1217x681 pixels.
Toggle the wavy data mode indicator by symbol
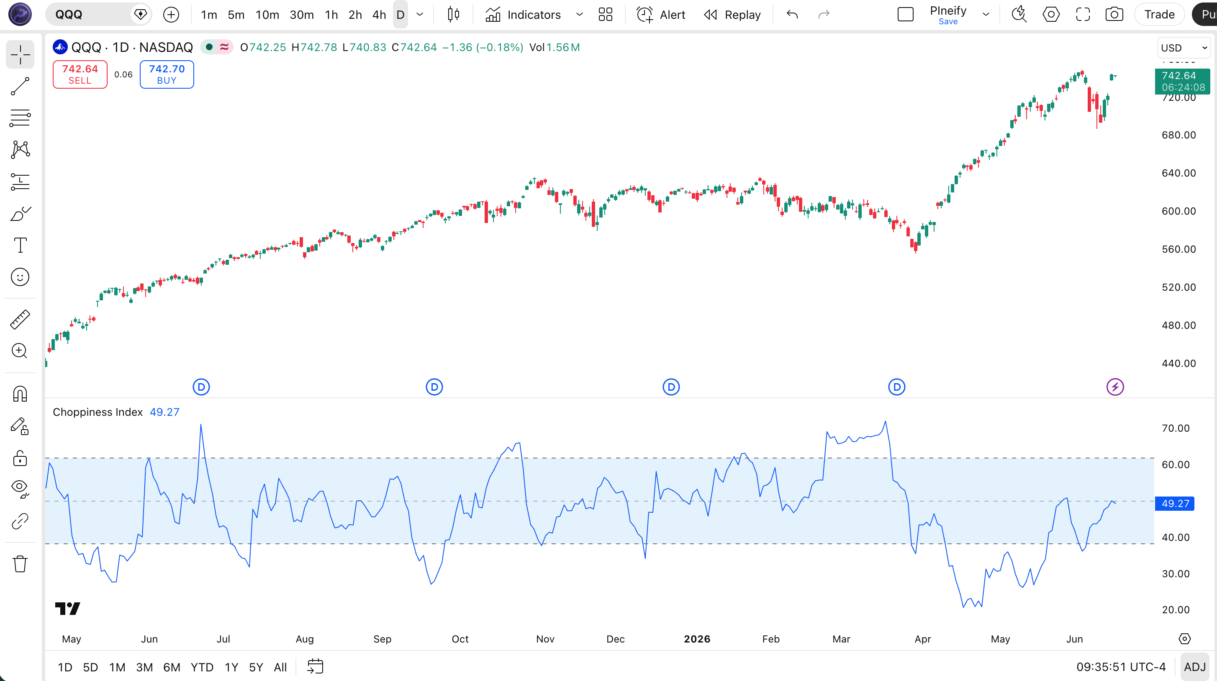[224, 47]
